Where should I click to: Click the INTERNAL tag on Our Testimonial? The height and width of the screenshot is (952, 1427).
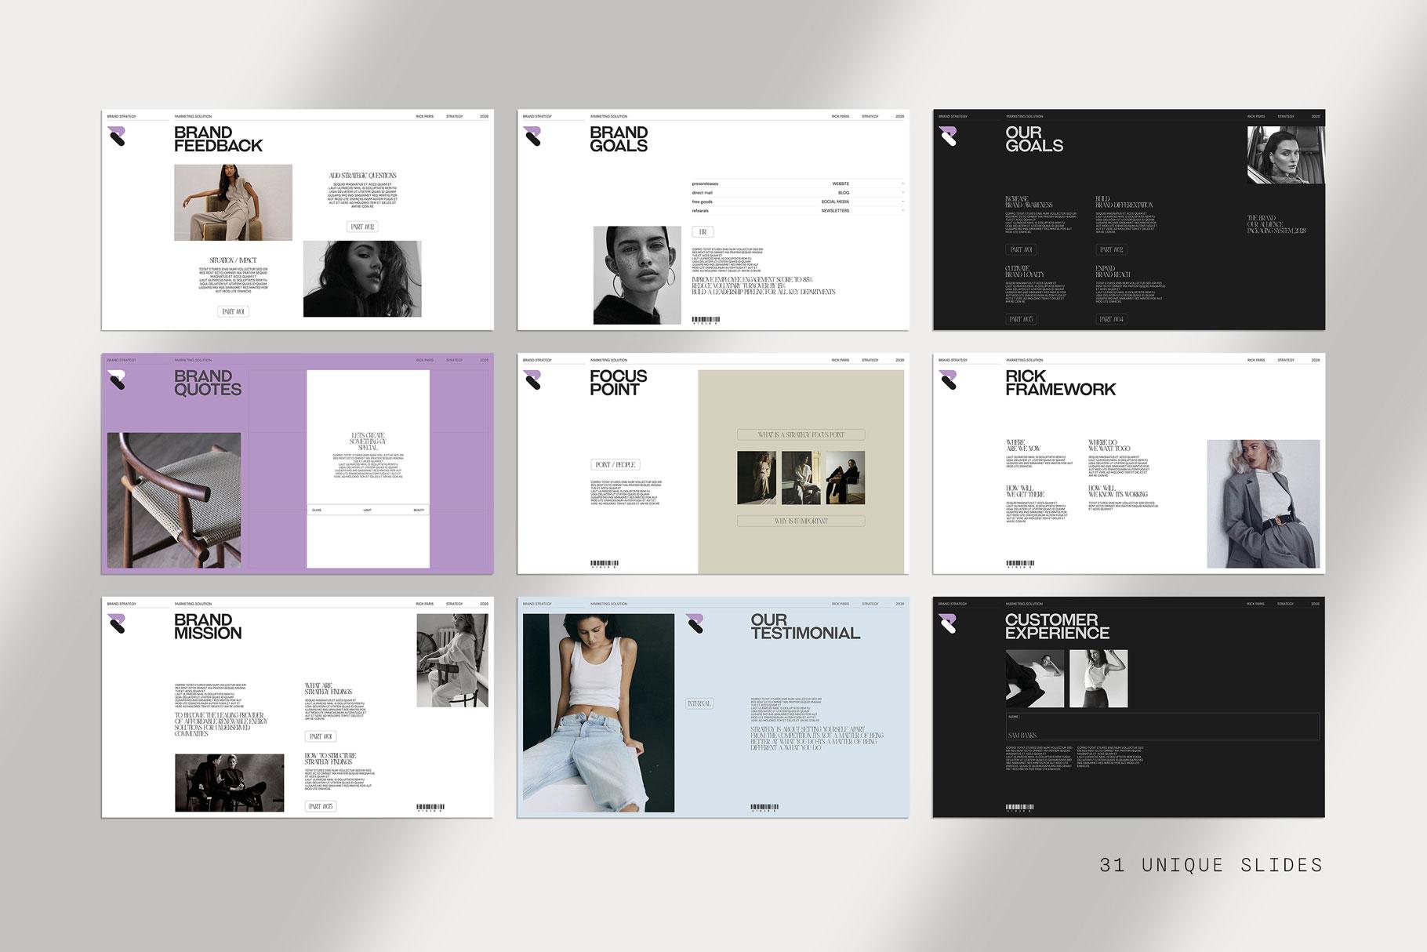point(699,703)
